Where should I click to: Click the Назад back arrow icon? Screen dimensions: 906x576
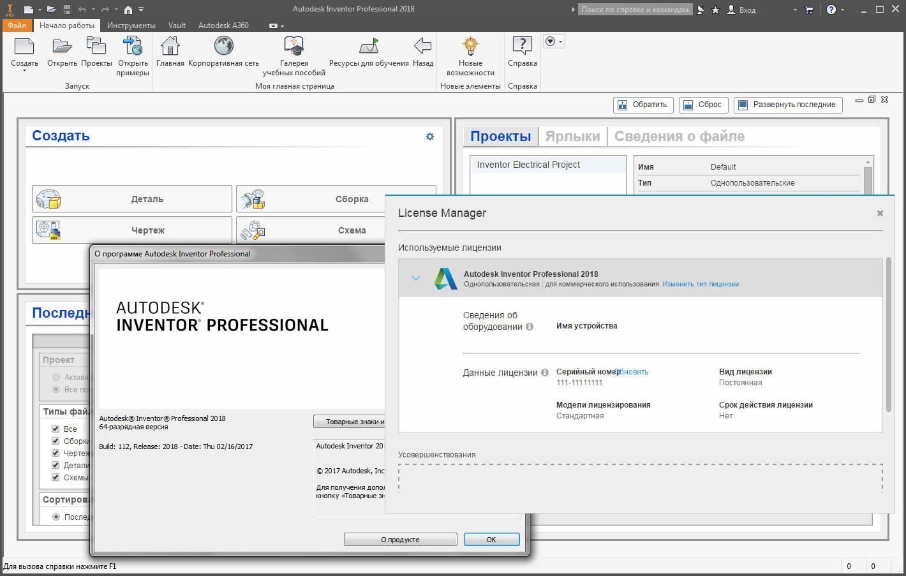click(x=422, y=46)
